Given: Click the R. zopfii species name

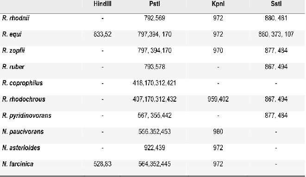Looking at the screenshot, I should (13, 51).
